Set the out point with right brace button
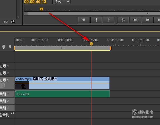The image size is (160, 125). (x=109, y=20)
